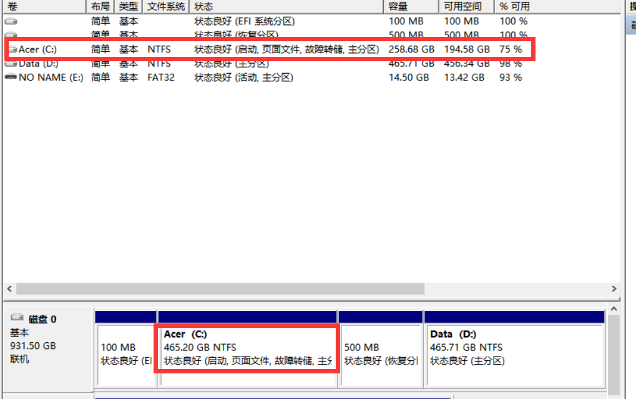The image size is (636, 399).
Task: Click the FAT32 file system cell
Action: [161, 77]
